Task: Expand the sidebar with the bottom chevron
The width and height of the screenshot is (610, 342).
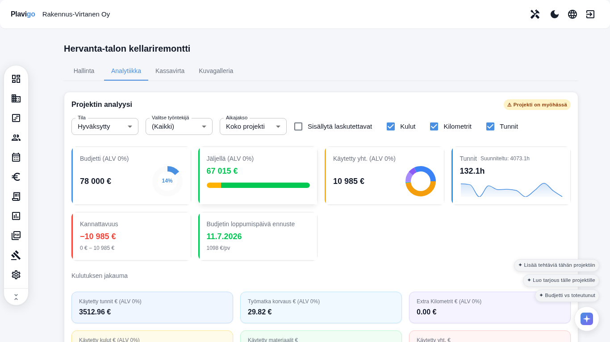Action: [16, 297]
